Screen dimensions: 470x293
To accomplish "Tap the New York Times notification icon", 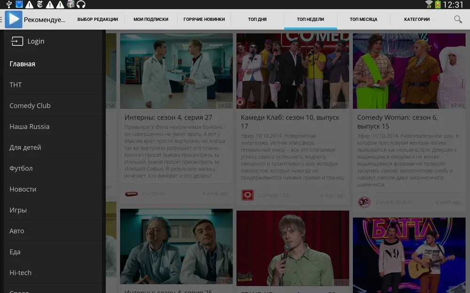I will 39,4.
